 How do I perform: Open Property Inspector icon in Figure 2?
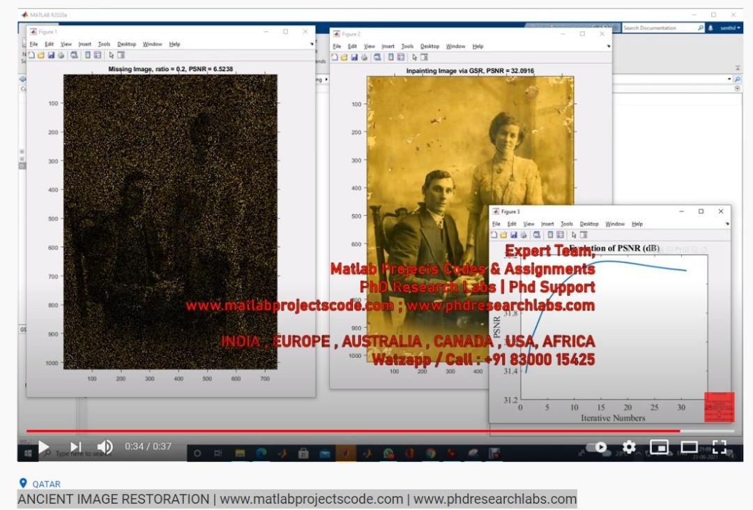[x=424, y=57]
